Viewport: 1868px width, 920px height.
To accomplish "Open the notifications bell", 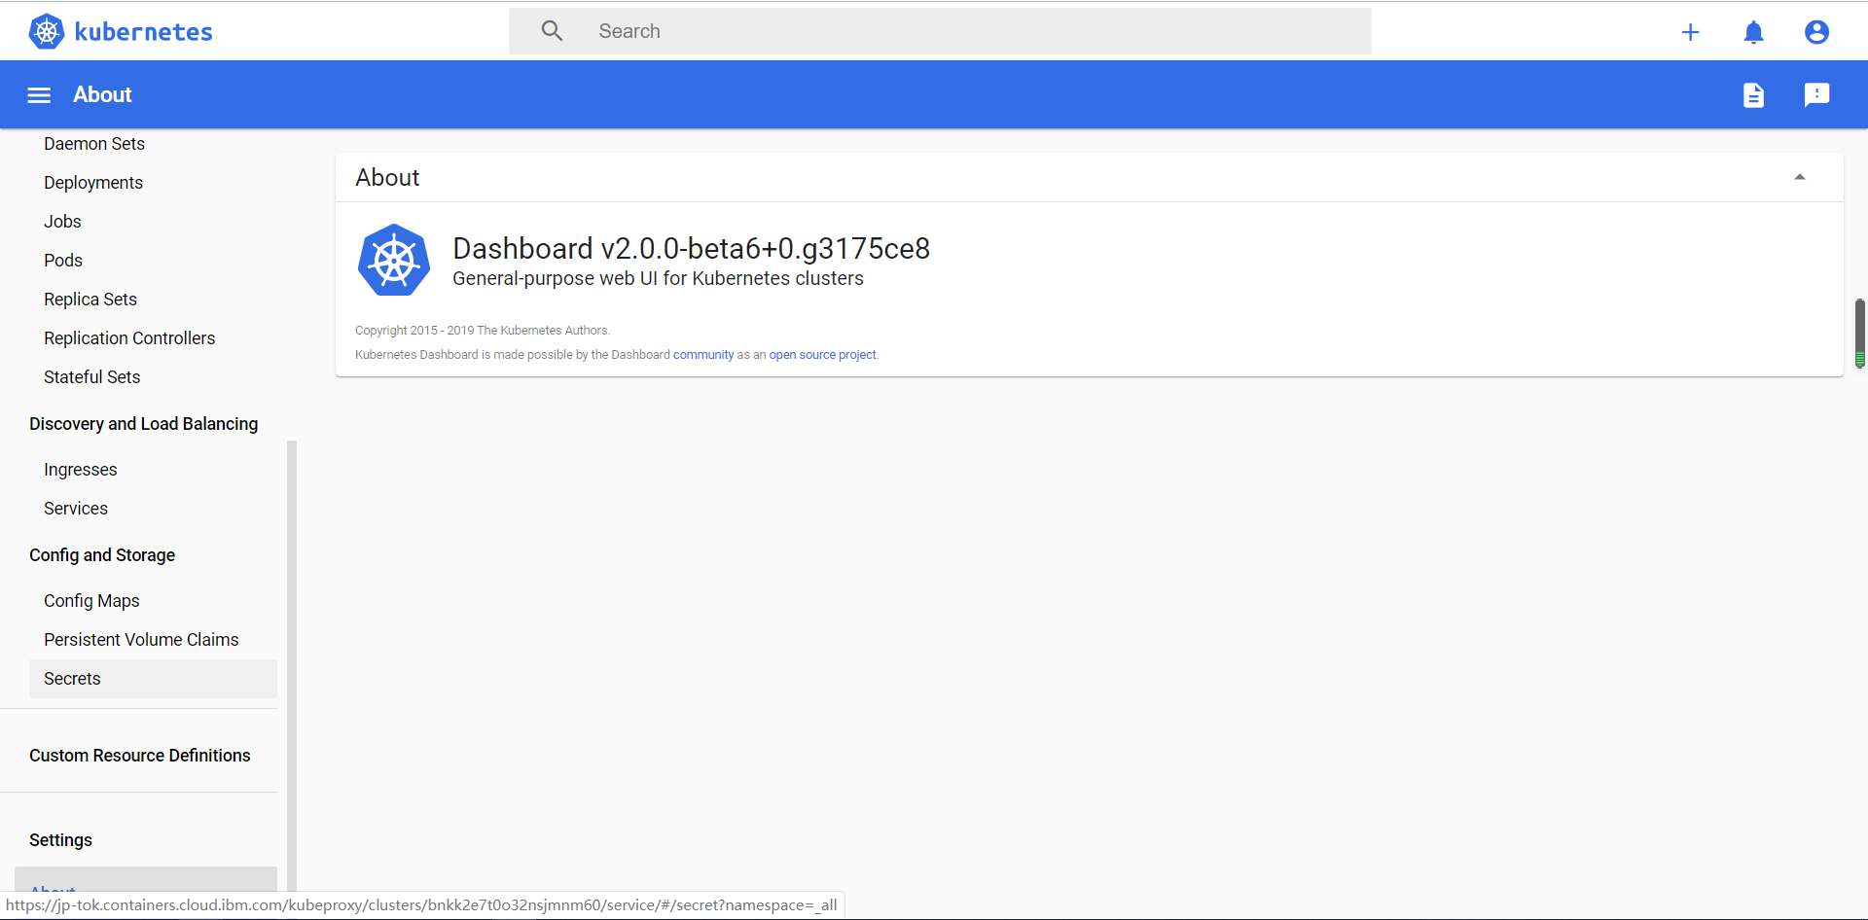I will coord(1753,32).
